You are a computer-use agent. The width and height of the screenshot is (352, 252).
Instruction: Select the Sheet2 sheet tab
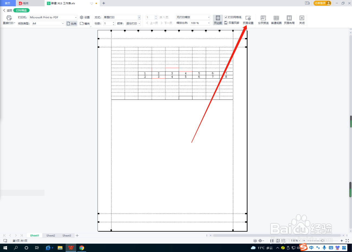(51, 235)
